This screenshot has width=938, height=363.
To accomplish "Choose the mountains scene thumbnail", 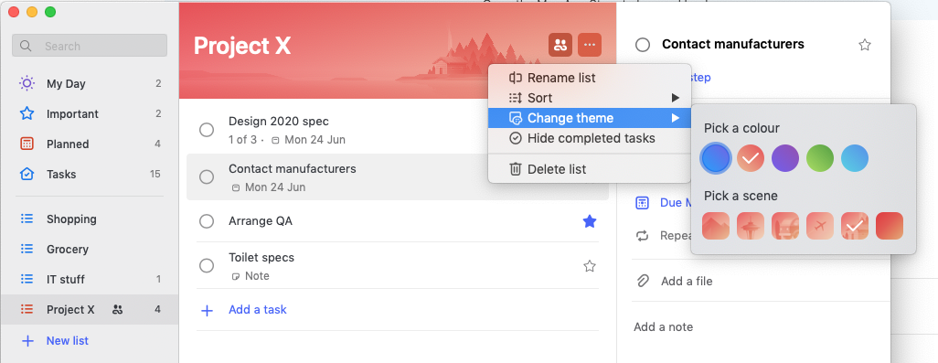I will (x=716, y=226).
